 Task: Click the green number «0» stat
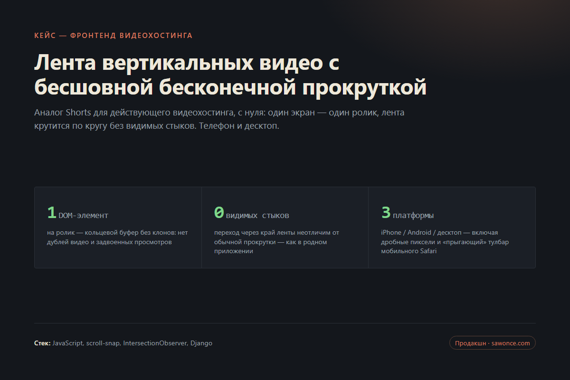pyautogui.click(x=219, y=213)
